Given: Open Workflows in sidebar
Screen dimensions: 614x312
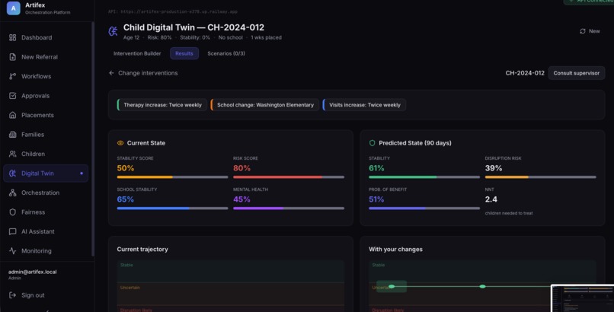Looking at the screenshot, I should click(x=46, y=76).
